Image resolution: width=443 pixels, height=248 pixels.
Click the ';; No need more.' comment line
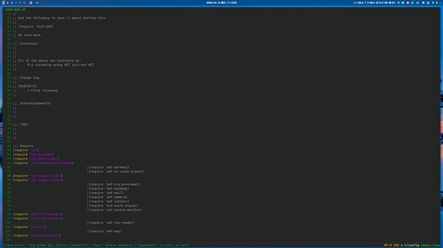[x=28, y=35]
